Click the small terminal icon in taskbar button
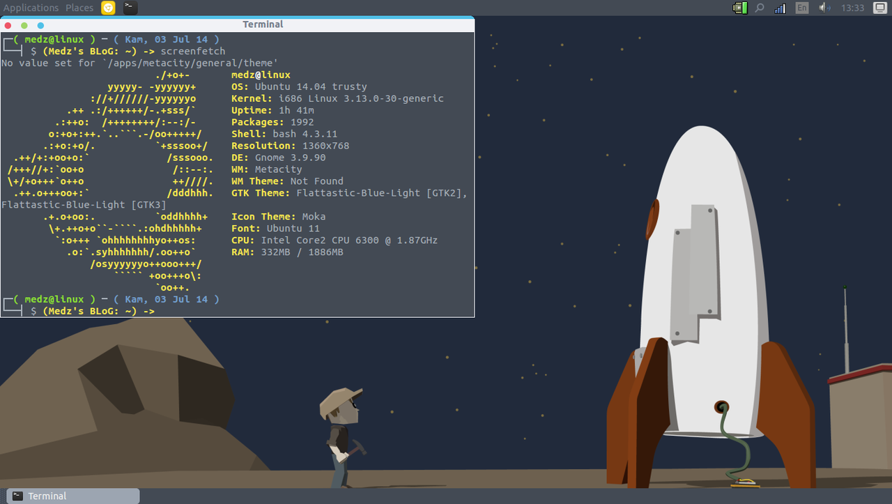This screenshot has width=892, height=504. (17, 496)
